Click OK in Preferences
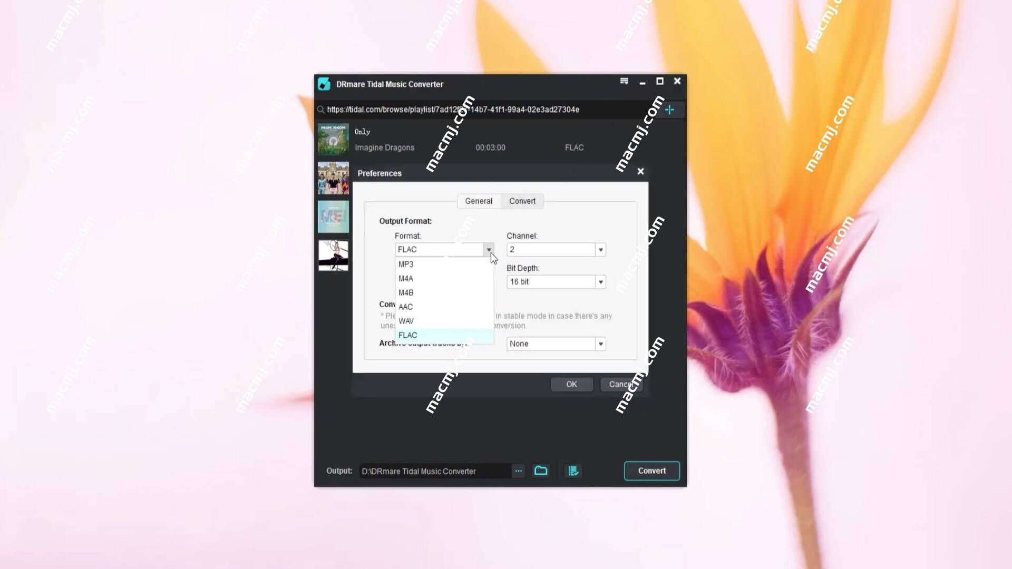 [x=572, y=385]
